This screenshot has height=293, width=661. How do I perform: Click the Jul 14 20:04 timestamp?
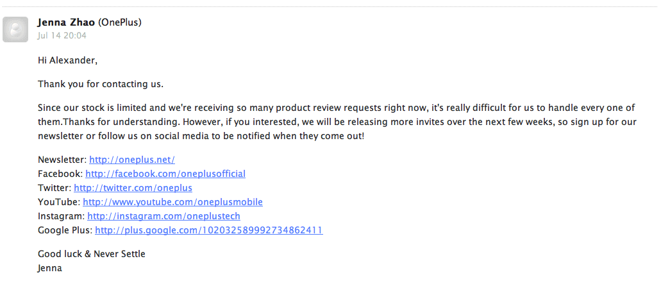pos(62,35)
